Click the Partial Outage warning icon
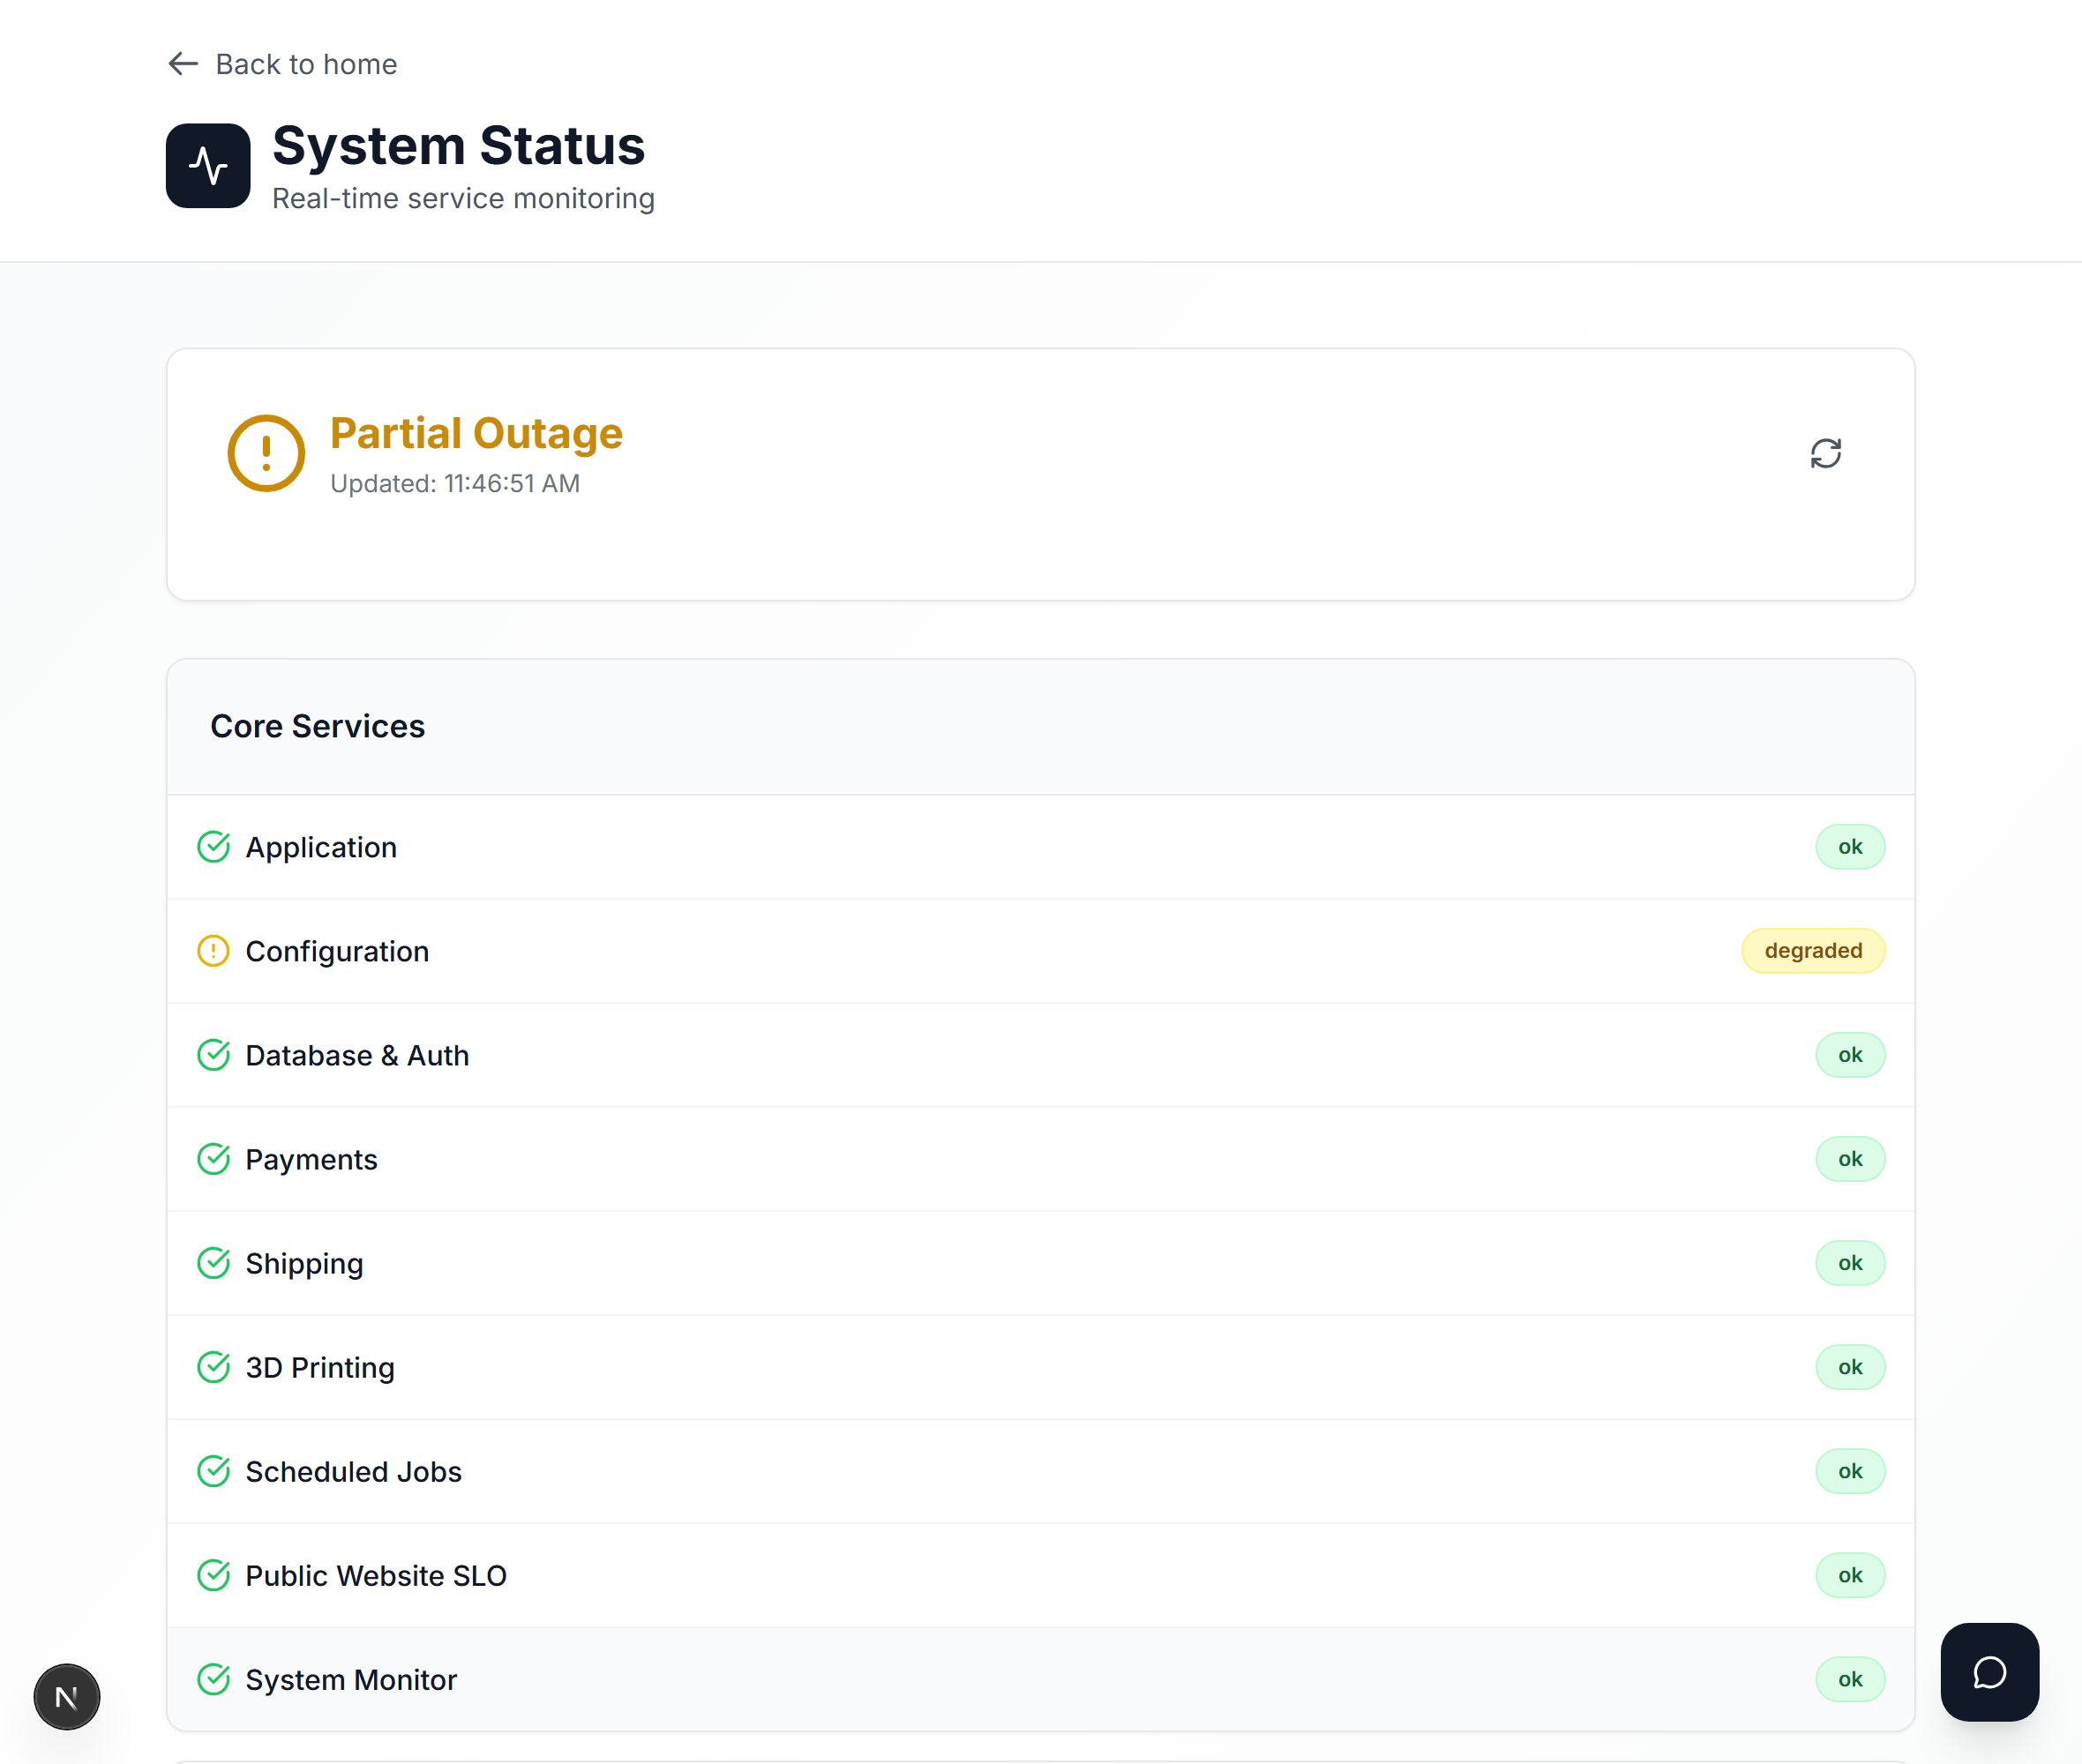2082x1764 pixels. pyautogui.click(x=266, y=453)
